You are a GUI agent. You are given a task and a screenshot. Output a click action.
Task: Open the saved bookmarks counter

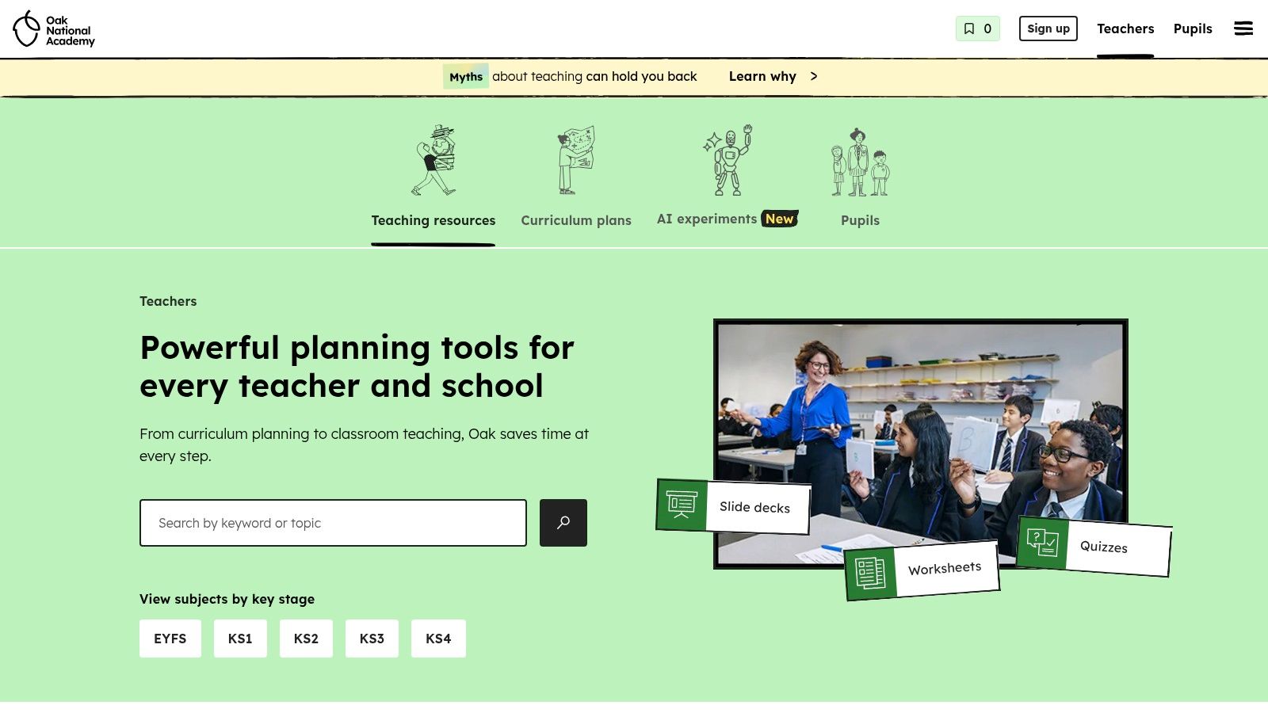[x=978, y=29]
